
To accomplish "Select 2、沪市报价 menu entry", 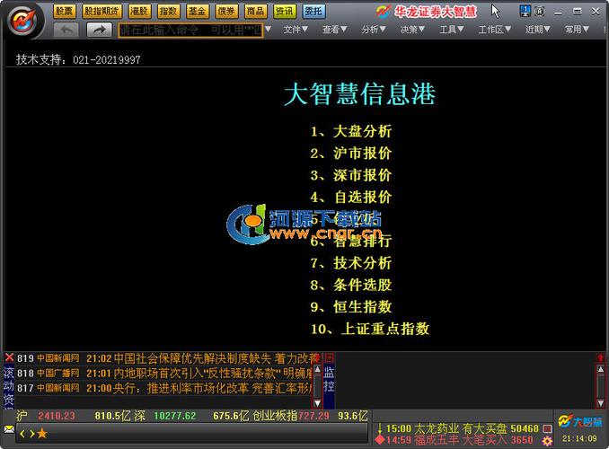I will coord(350,154).
